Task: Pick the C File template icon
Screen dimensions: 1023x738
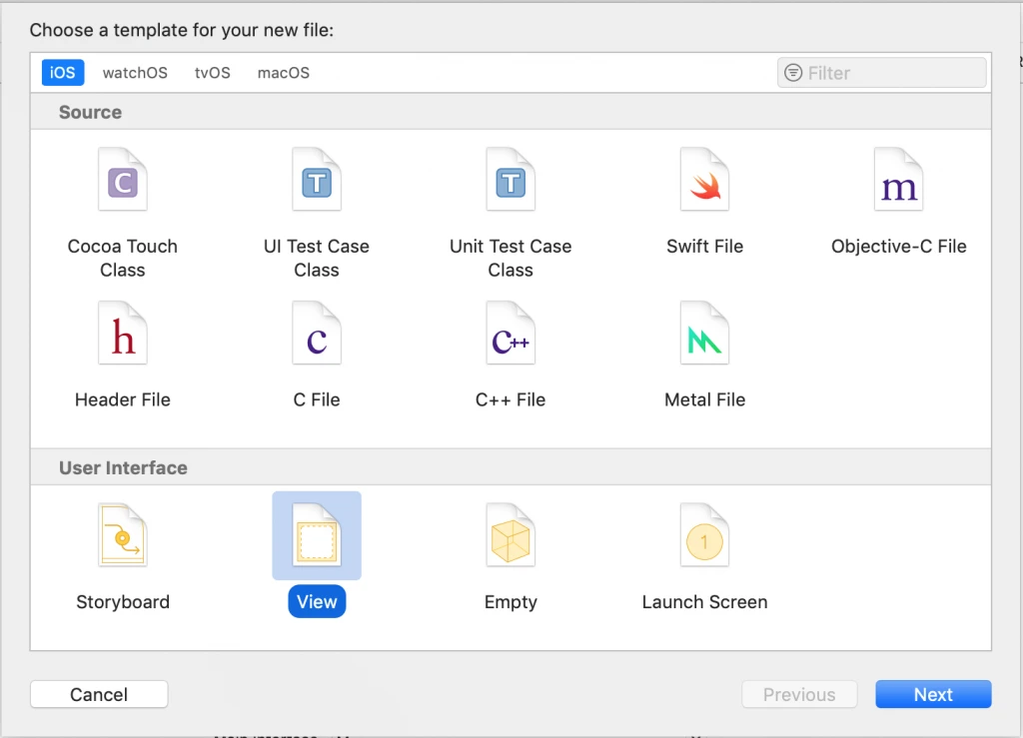Action: click(317, 333)
